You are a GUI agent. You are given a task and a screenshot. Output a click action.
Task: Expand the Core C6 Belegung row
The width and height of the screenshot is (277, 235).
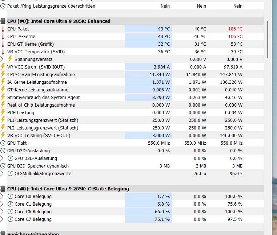tap(2, 211)
